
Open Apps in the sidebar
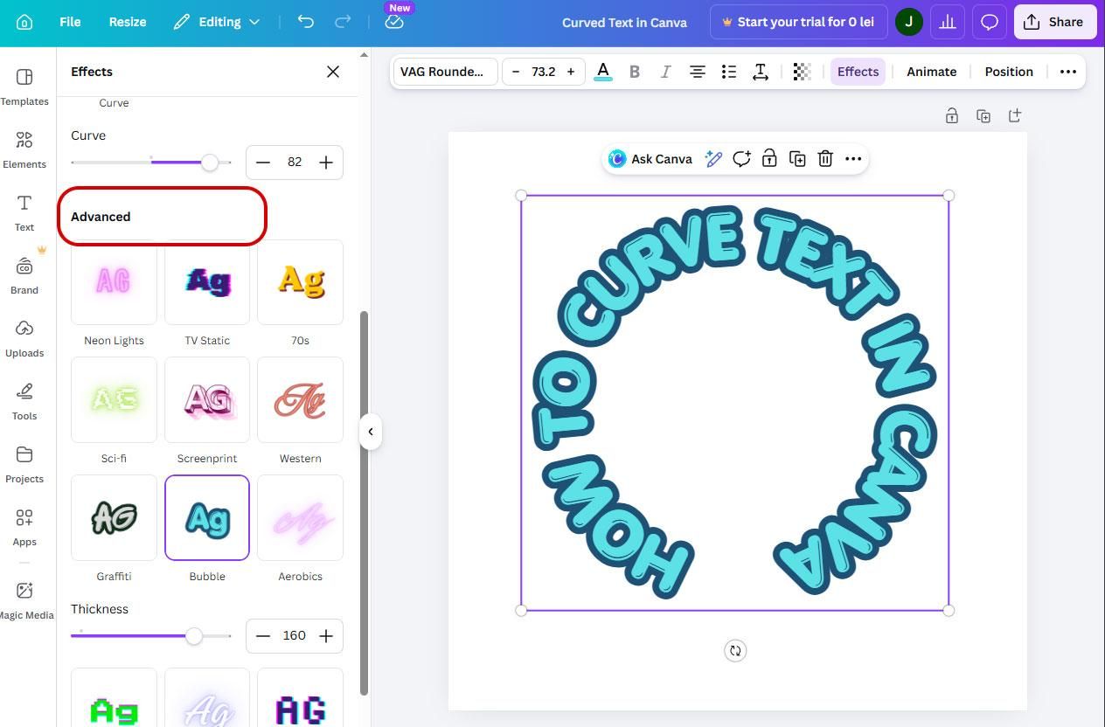coord(24,527)
